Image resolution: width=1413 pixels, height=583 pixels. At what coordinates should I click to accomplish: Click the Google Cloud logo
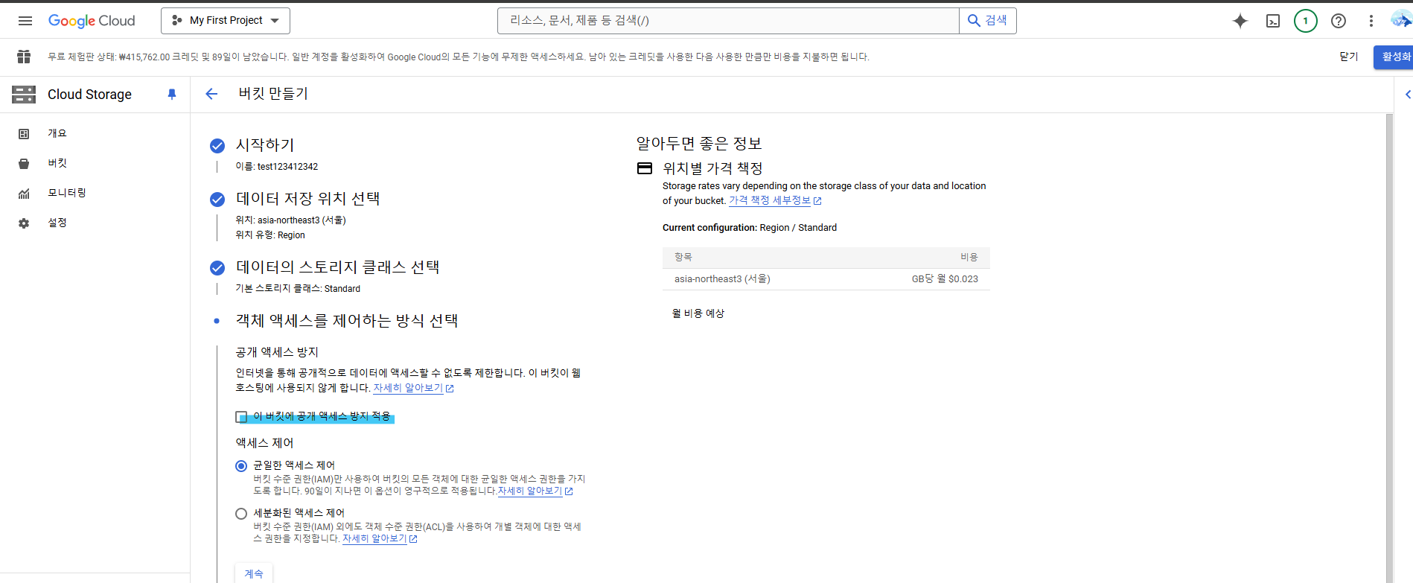[x=92, y=21]
